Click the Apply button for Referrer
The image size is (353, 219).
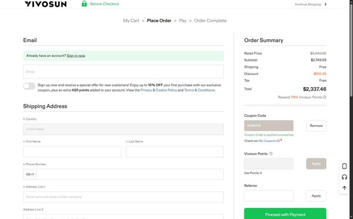316,196
